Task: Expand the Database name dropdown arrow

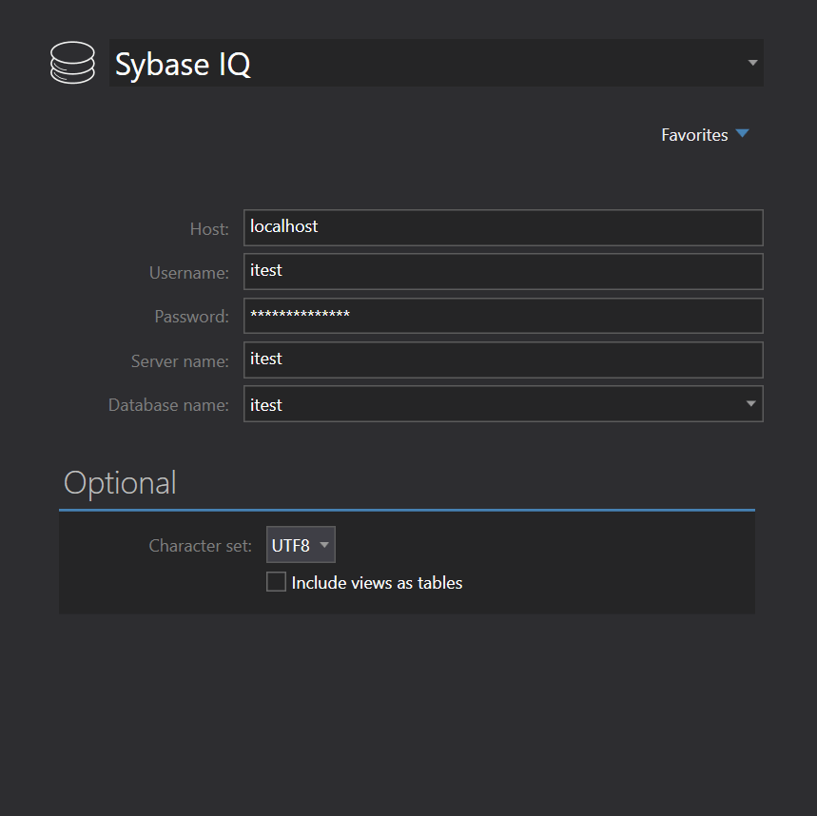Action: [x=750, y=404]
